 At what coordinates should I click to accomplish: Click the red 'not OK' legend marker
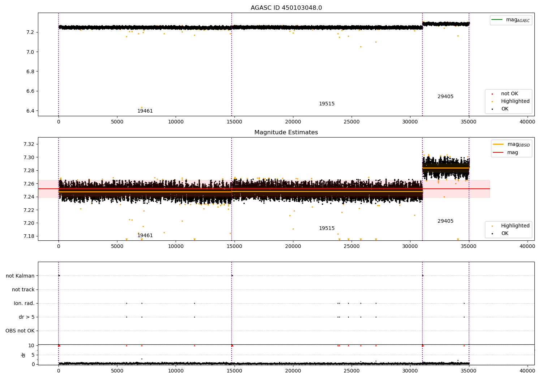tap(492, 94)
